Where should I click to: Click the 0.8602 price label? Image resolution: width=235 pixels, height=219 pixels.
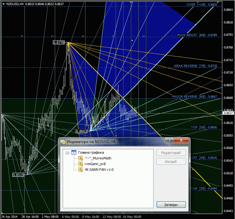[82, 131]
